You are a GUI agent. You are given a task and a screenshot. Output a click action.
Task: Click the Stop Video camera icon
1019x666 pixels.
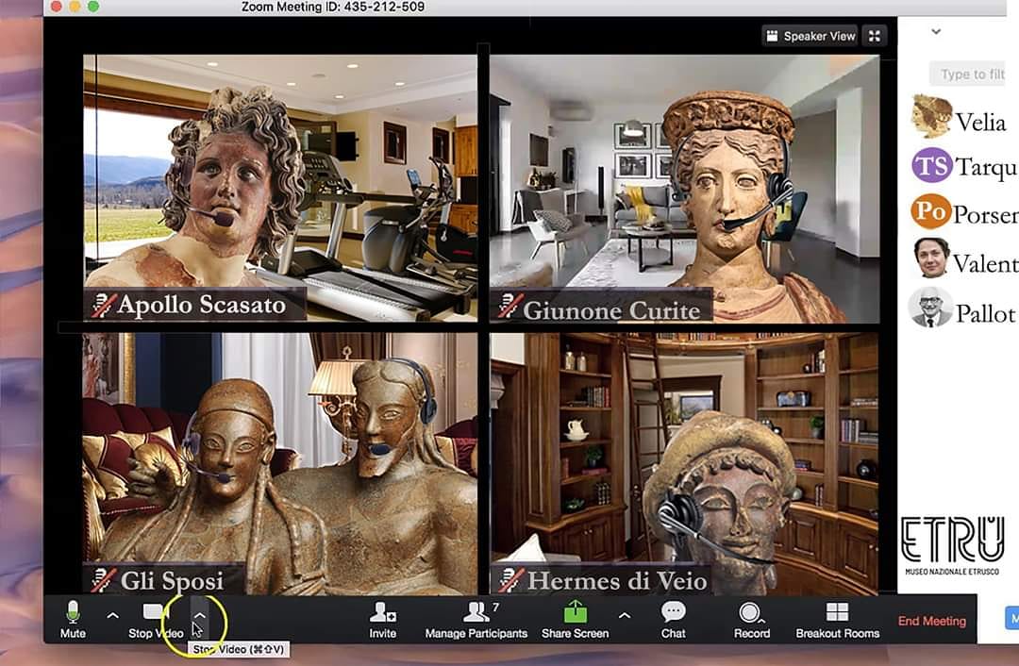[154, 613]
